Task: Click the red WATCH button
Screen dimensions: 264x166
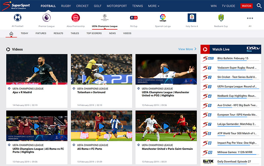Action: (247, 6)
